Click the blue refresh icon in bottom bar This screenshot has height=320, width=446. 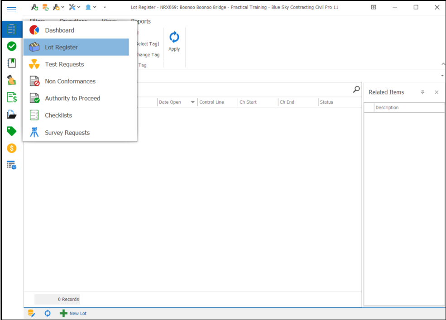point(48,314)
